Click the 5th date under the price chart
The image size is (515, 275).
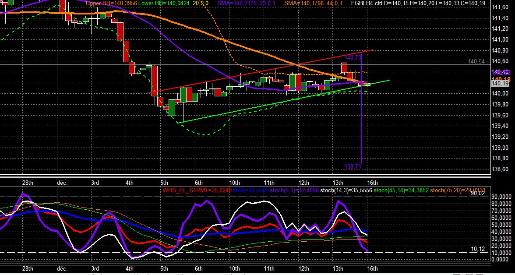click(x=164, y=183)
